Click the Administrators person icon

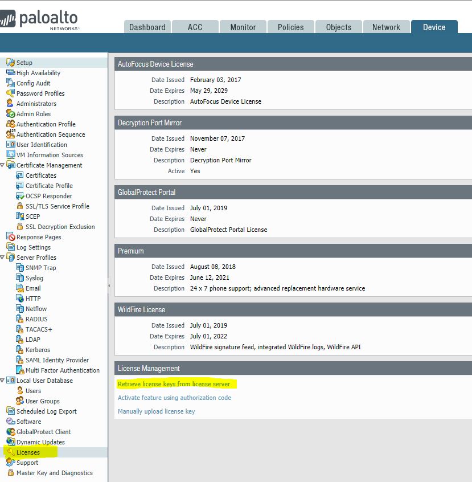[x=10, y=103]
